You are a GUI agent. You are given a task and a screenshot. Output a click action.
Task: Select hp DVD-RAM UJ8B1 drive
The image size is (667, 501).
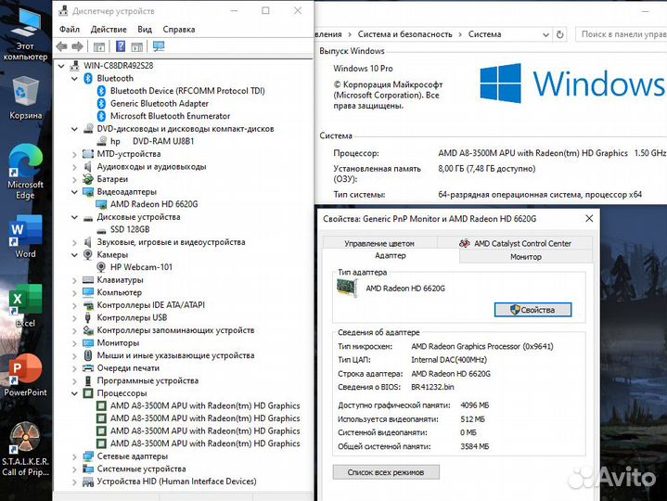(x=152, y=141)
